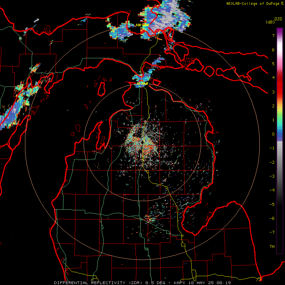Click the DZD legend title
Screen dimensions: 285x285
(278, 19)
